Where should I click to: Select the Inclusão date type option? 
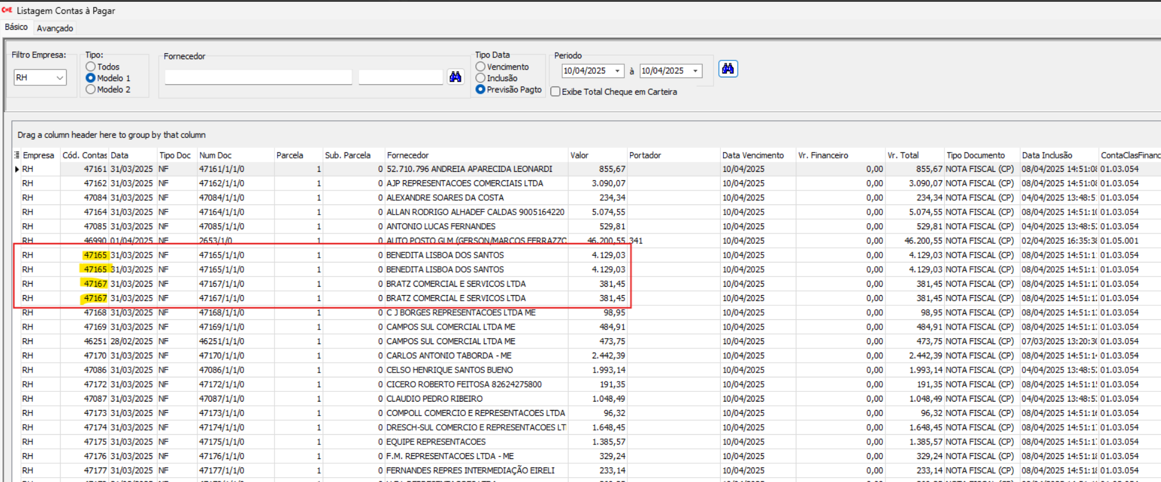[481, 78]
